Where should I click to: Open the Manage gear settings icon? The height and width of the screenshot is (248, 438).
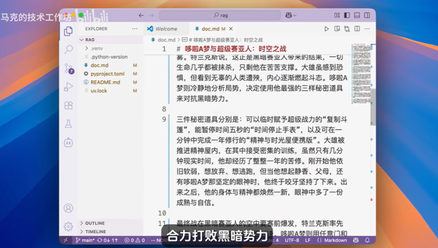click(69, 227)
